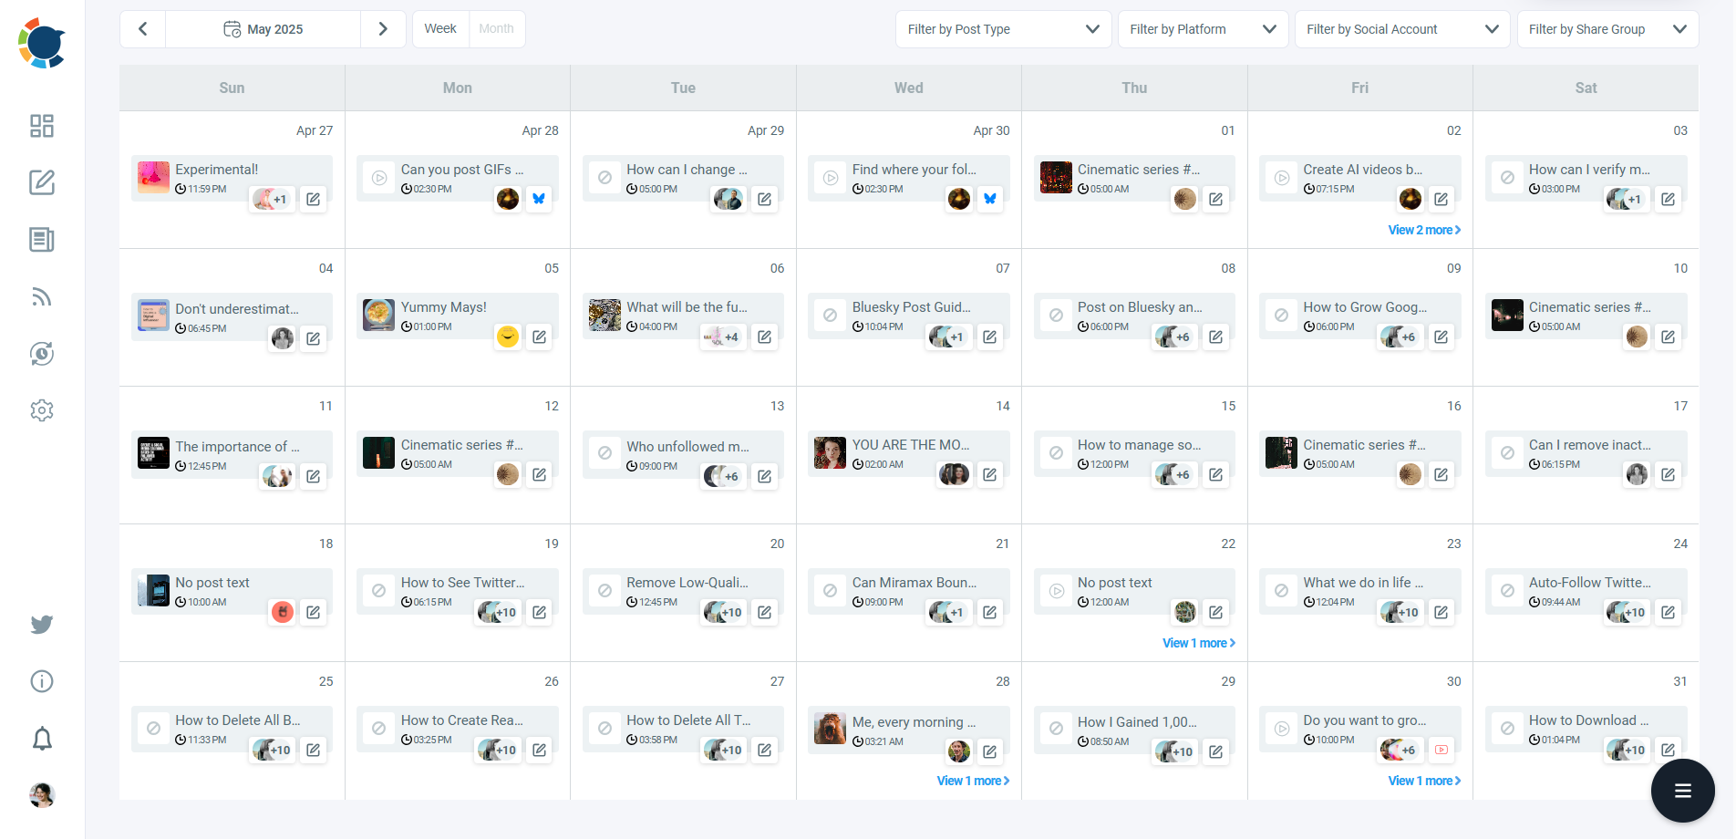Click the info icon above the bell
Screen dimensions: 1736x839
coord(41,680)
